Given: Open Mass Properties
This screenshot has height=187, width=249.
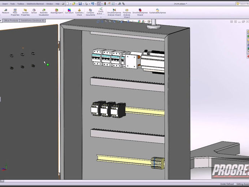Looking at the screenshot, I should click(x=15, y=12).
